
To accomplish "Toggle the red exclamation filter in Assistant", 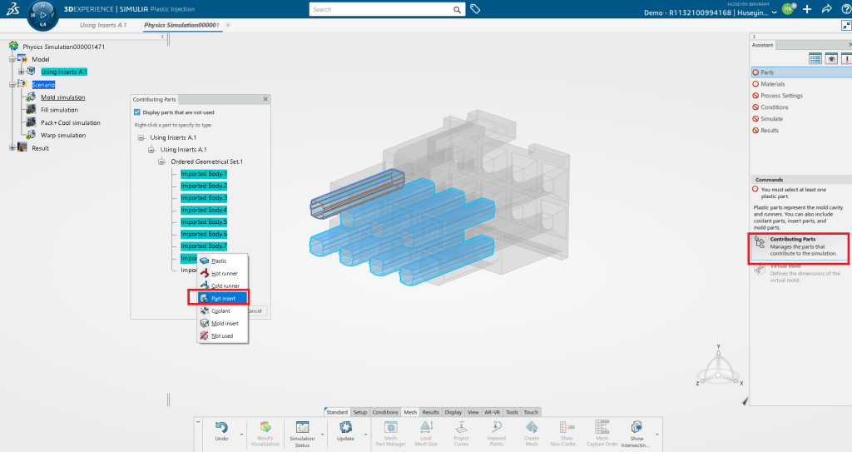I will (x=845, y=58).
